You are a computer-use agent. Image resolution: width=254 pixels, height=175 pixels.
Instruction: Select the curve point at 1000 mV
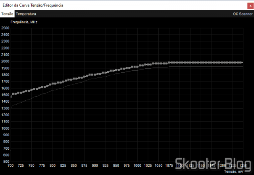click(x=137, y=67)
